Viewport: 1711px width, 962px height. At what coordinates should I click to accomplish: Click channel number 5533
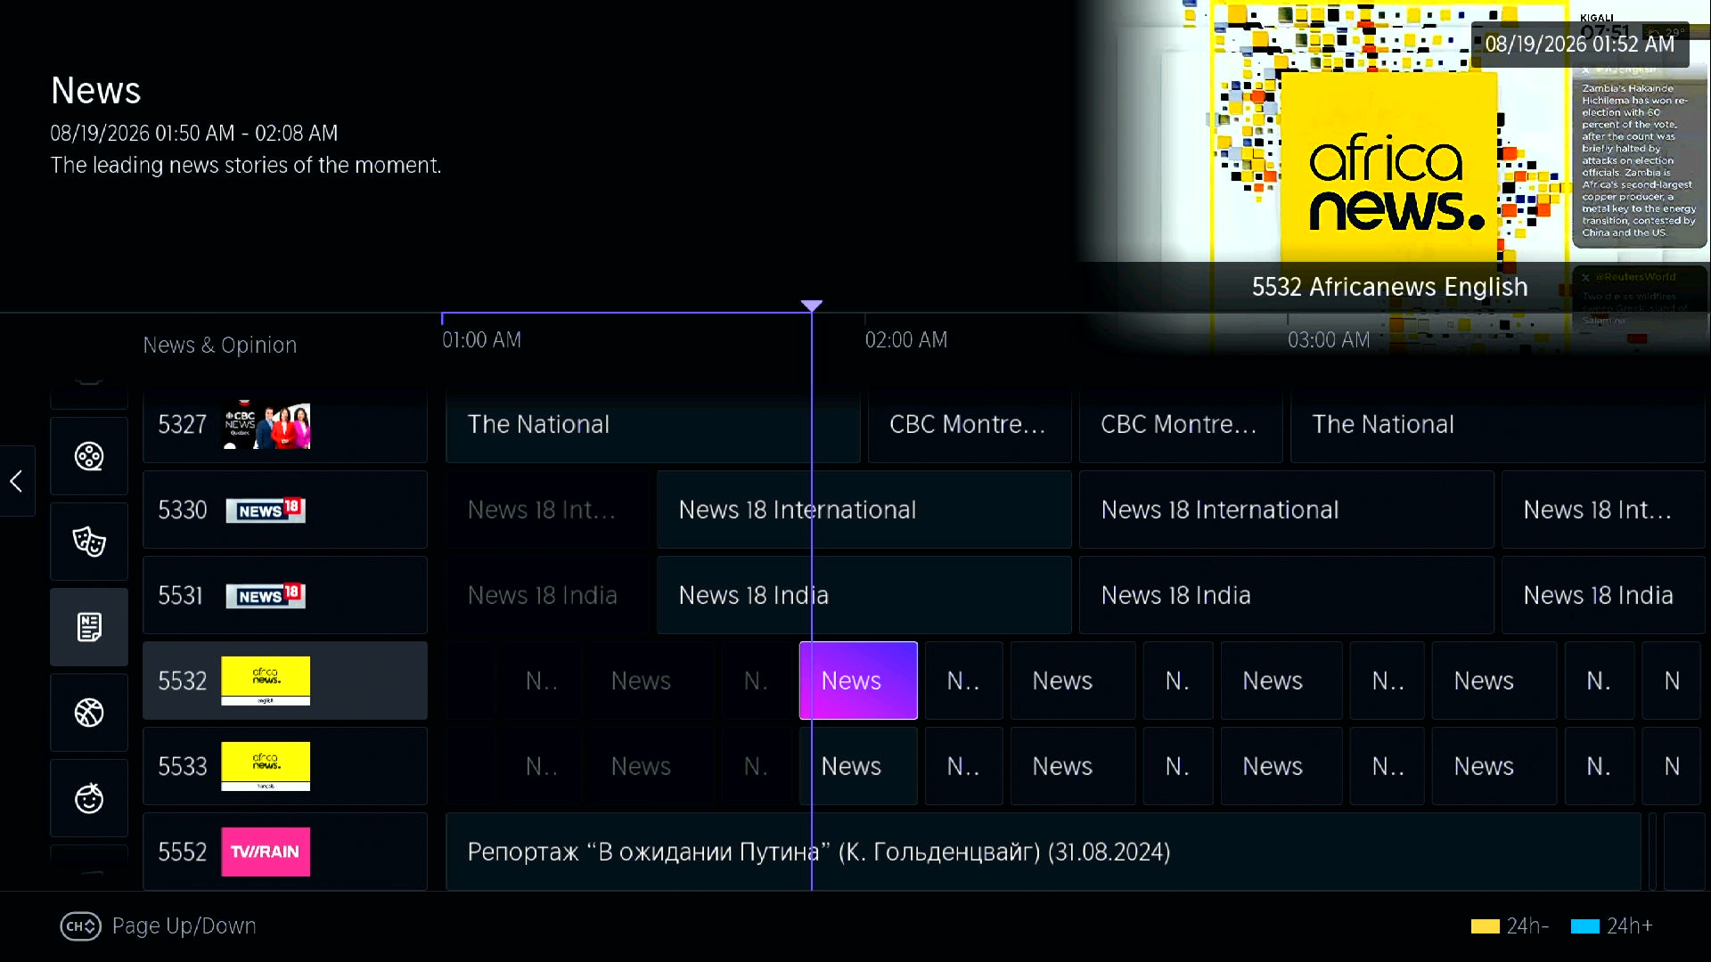(182, 766)
